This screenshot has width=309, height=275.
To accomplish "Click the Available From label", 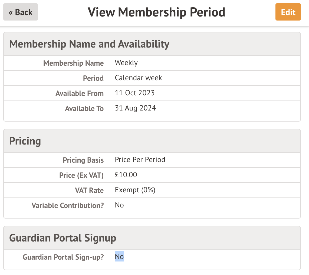I will tap(80, 93).
